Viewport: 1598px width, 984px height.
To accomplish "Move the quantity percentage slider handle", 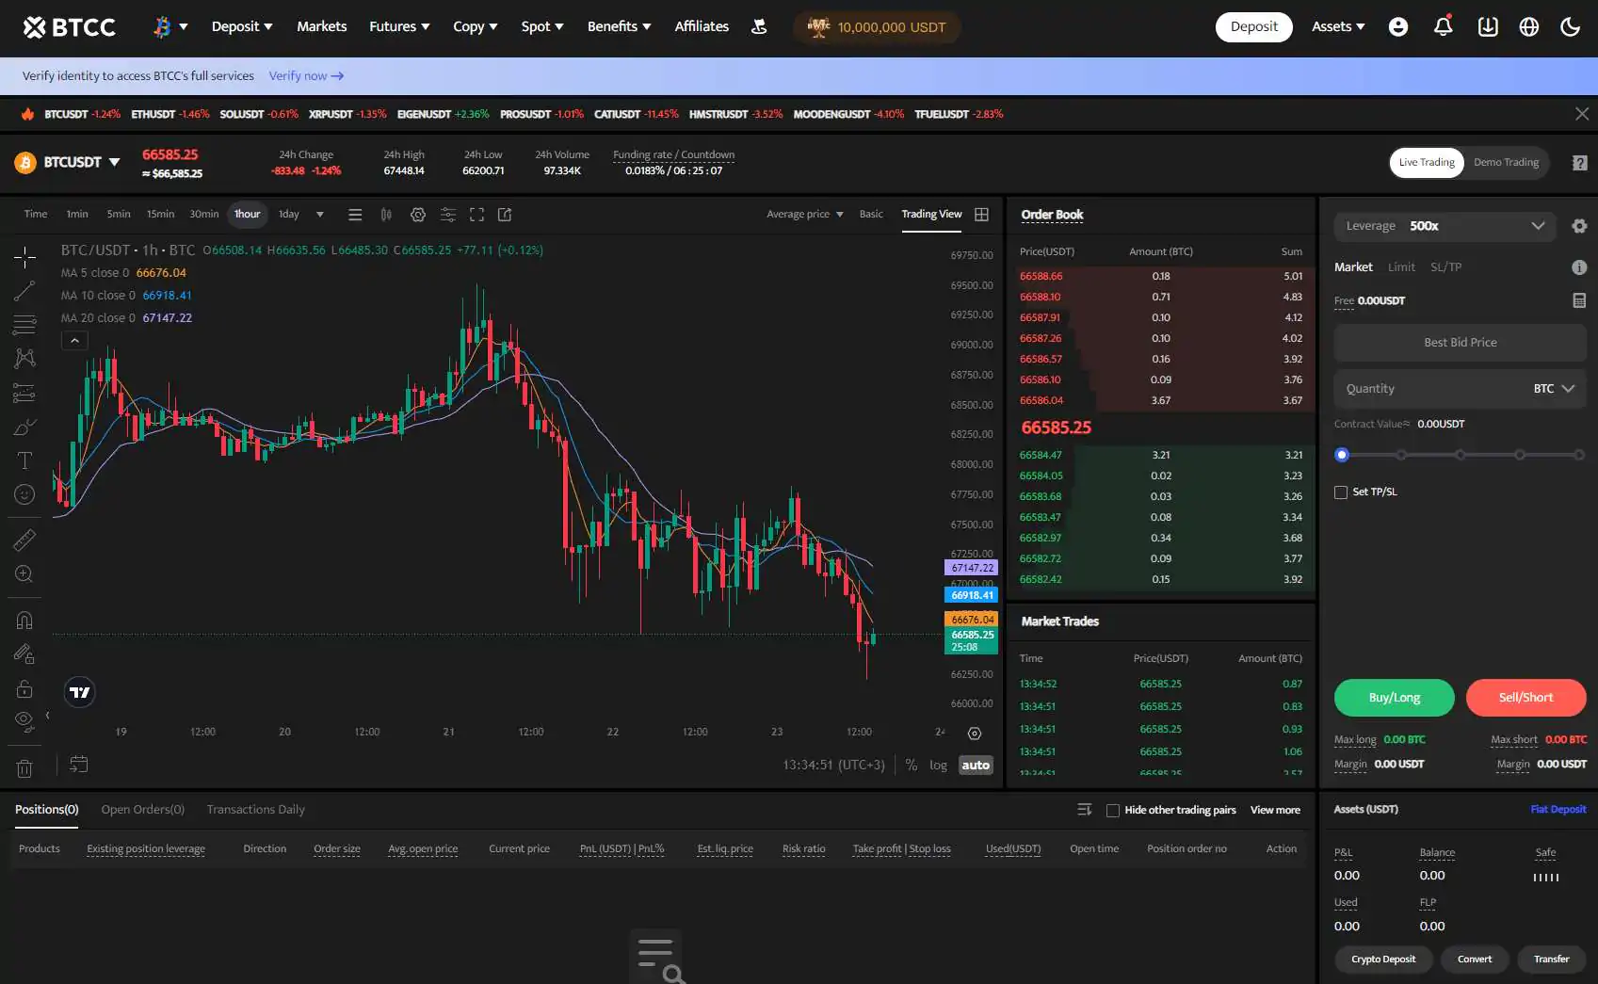I will (x=1342, y=455).
